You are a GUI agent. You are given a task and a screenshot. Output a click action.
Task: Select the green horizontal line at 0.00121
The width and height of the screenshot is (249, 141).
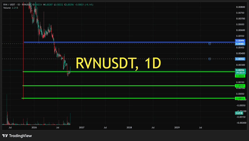128,86
